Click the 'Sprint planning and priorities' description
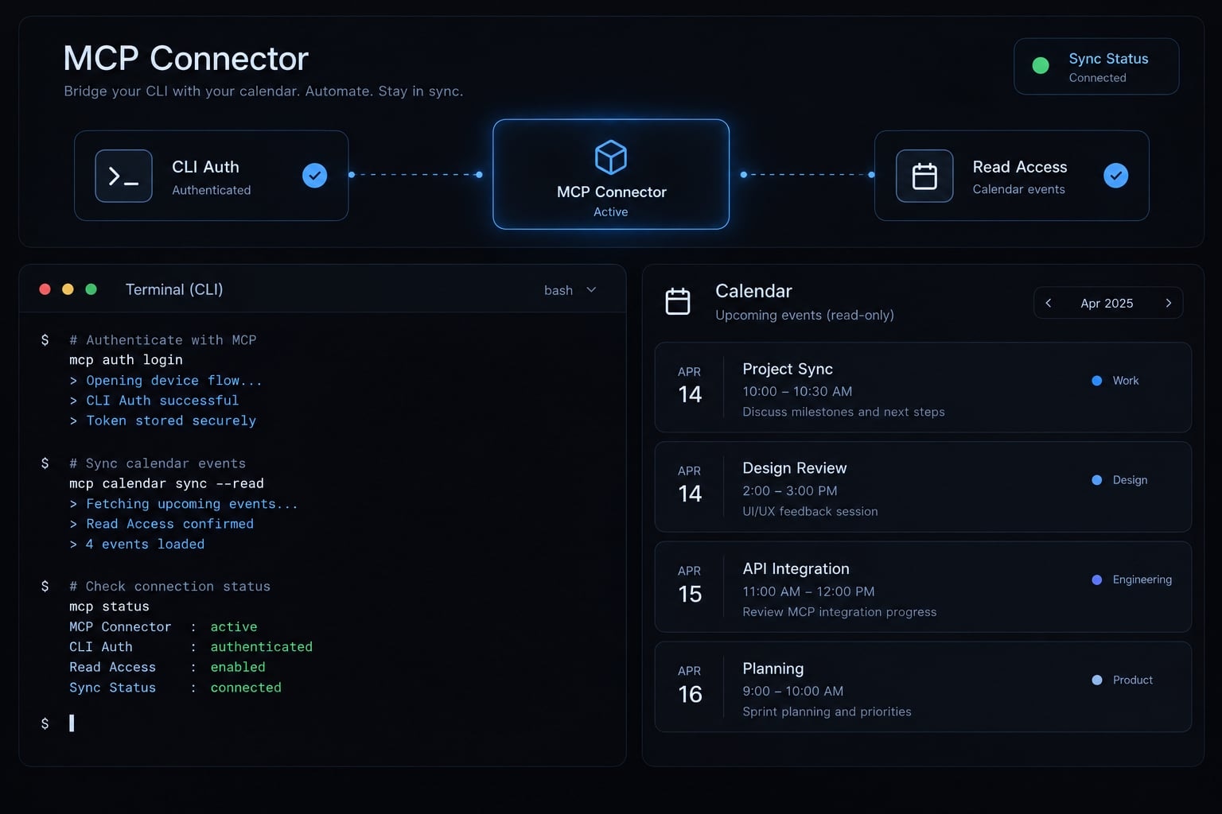Screen dimensions: 1222x814 (x=827, y=712)
